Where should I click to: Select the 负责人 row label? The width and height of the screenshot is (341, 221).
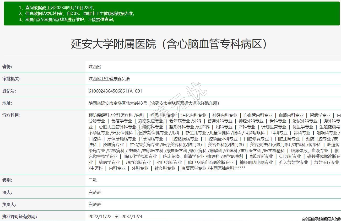coord(9,204)
